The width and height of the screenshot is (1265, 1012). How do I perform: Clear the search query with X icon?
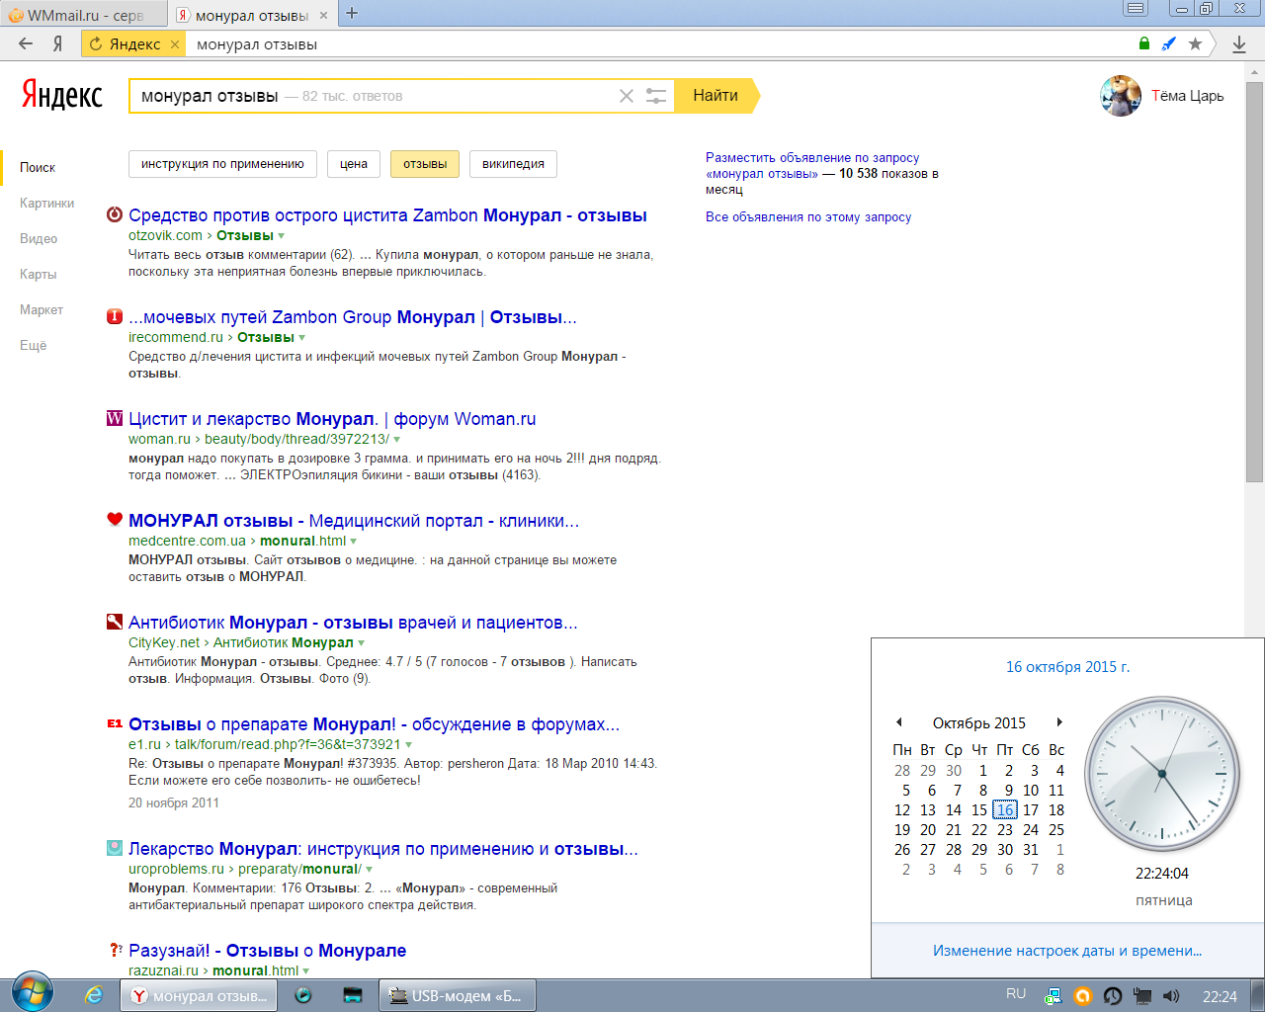pos(626,96)
